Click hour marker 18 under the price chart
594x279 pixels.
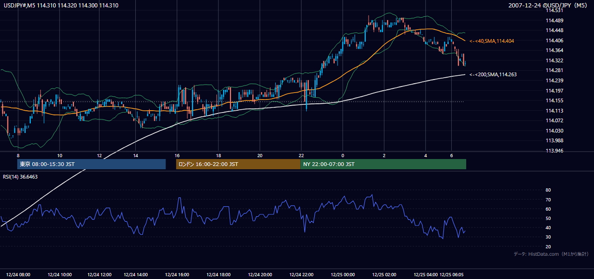218,155
